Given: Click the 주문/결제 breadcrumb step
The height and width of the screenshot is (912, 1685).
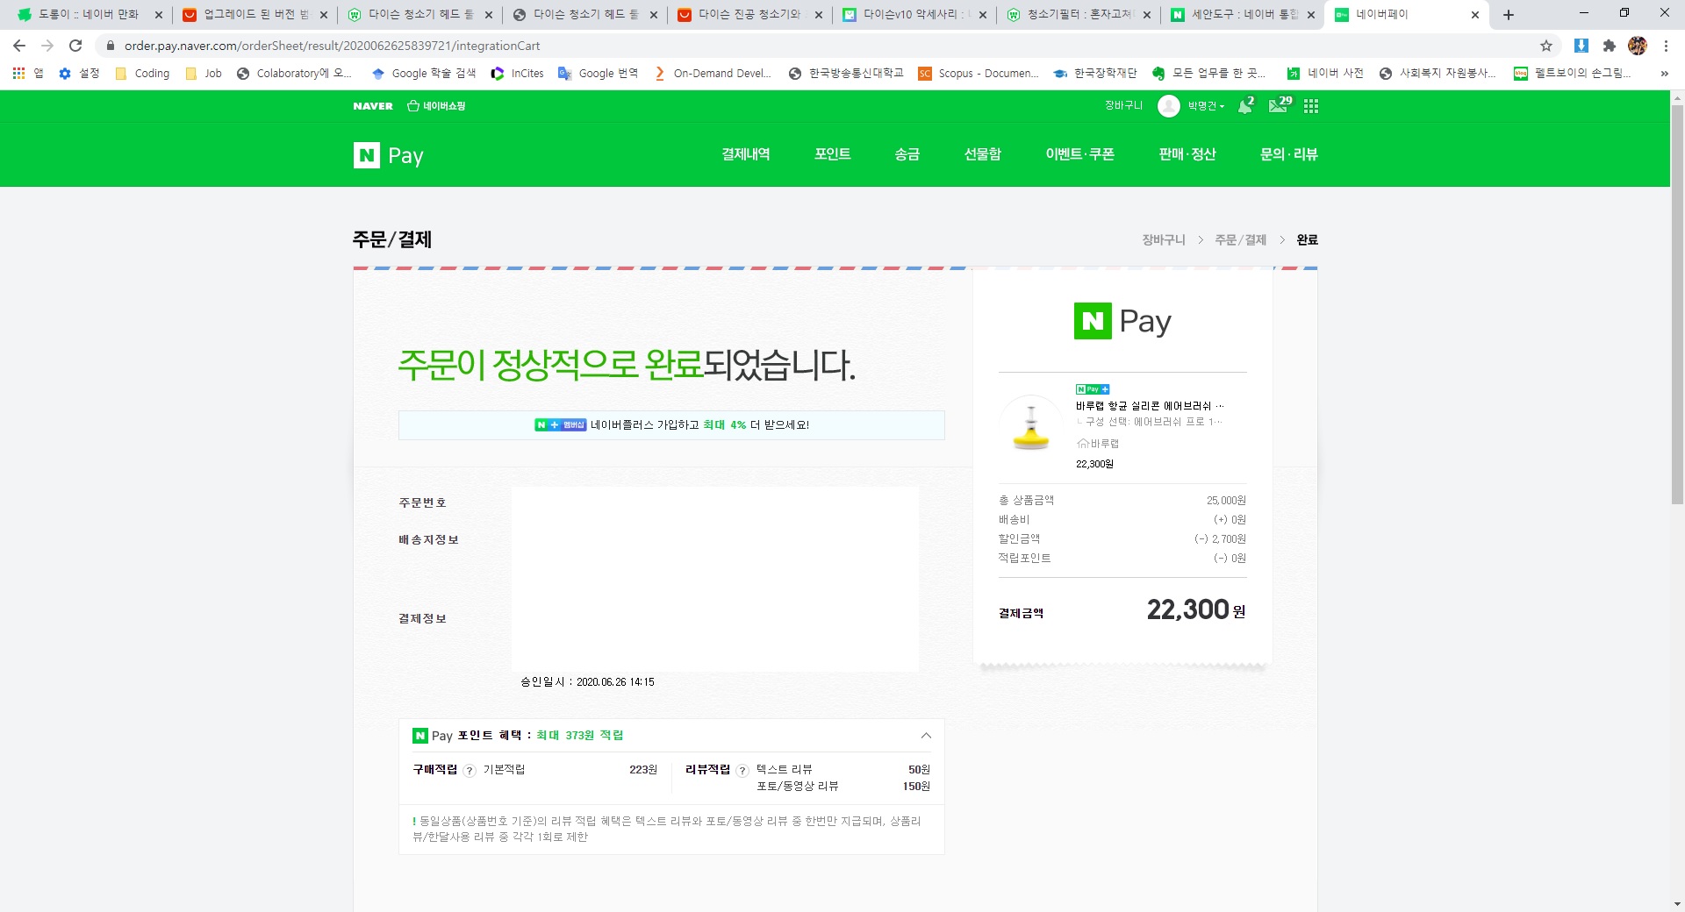Looking at the screenshot, I should (x=1240, y=240).
